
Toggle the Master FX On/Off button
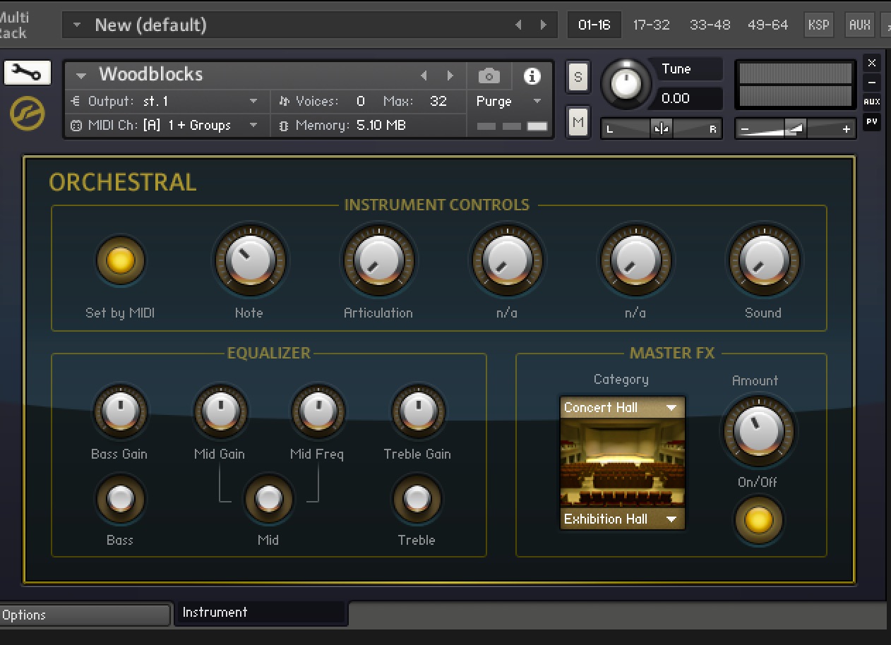[x=758, y=520]
